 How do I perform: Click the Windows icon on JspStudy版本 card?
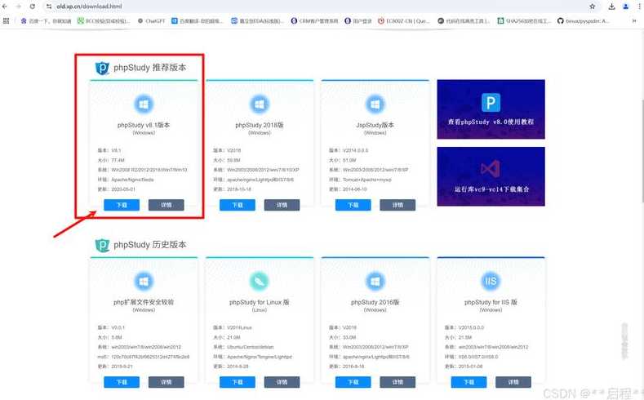point(375,104)
